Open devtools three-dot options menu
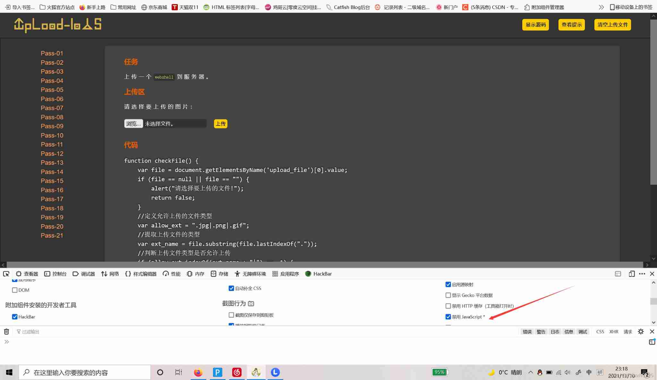 pyautogui.click(x=642, y=274)
